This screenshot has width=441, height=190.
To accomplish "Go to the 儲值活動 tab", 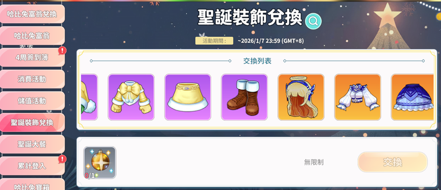I will (x=32, y=101).
